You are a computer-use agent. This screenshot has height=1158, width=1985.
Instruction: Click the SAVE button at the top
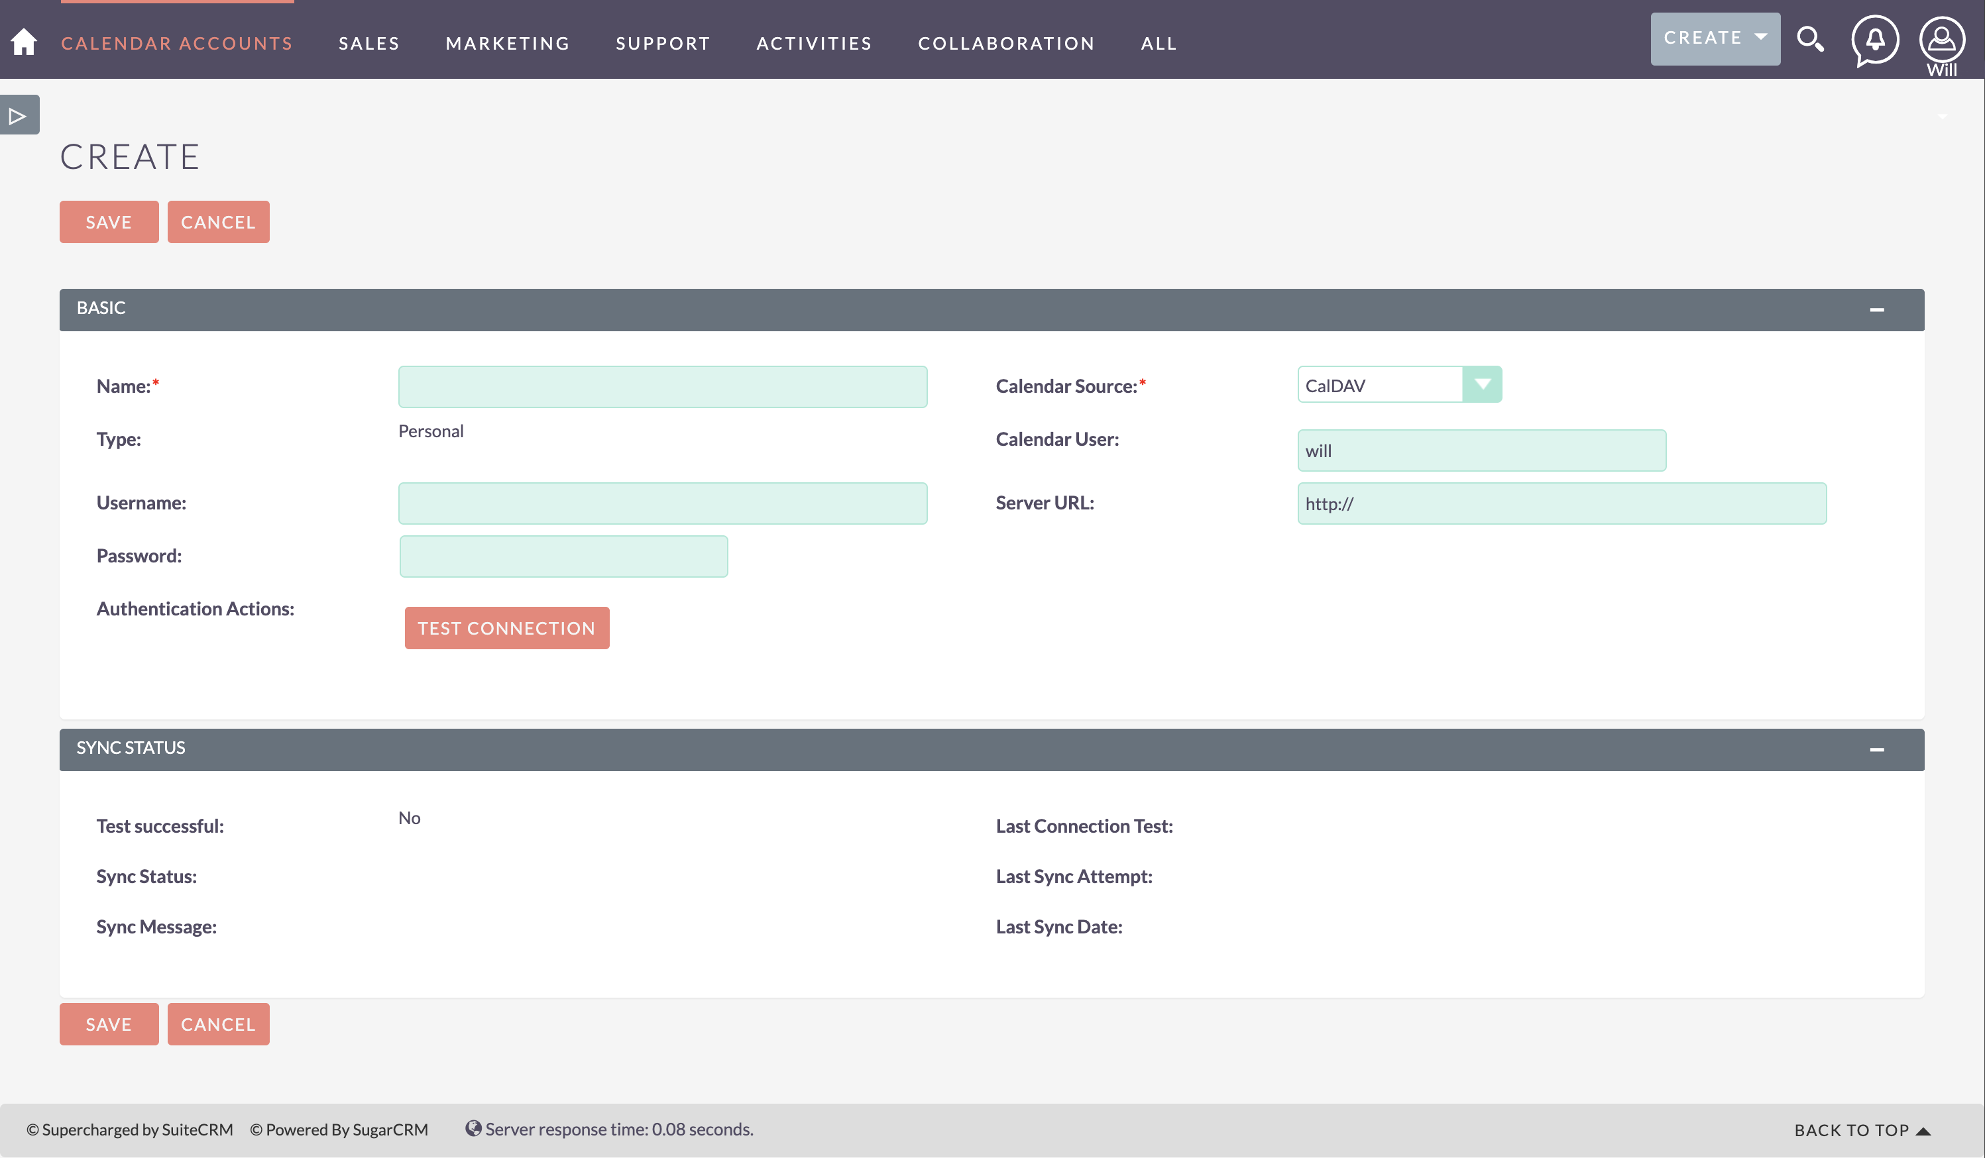click(x=109, y=221)
